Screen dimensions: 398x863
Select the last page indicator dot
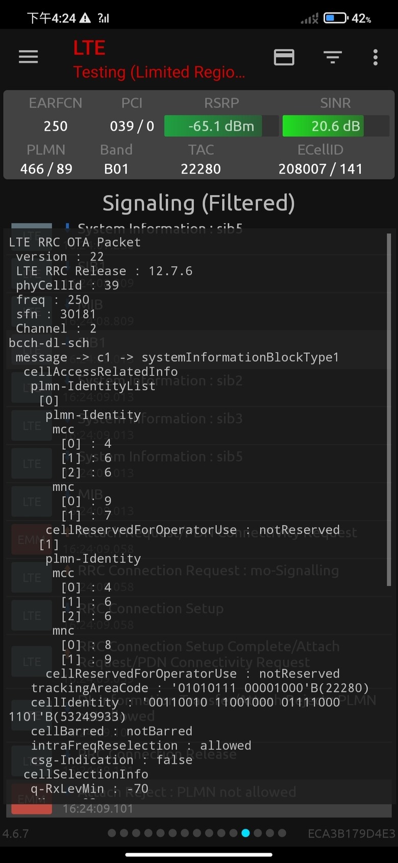282,833
